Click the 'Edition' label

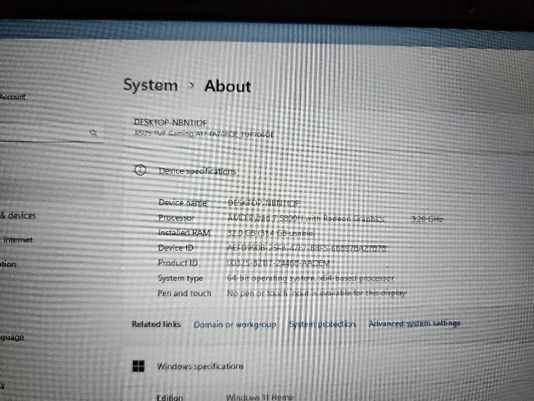(x=170, y=397)
